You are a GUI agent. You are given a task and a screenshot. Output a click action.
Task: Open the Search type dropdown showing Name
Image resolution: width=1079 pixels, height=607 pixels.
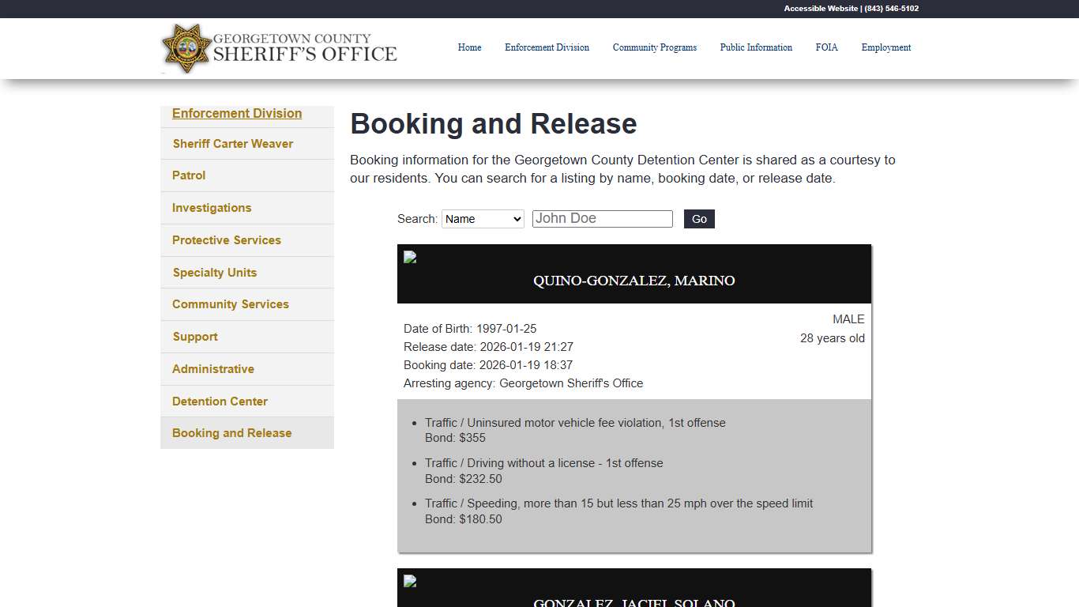(x=482, y=219)
